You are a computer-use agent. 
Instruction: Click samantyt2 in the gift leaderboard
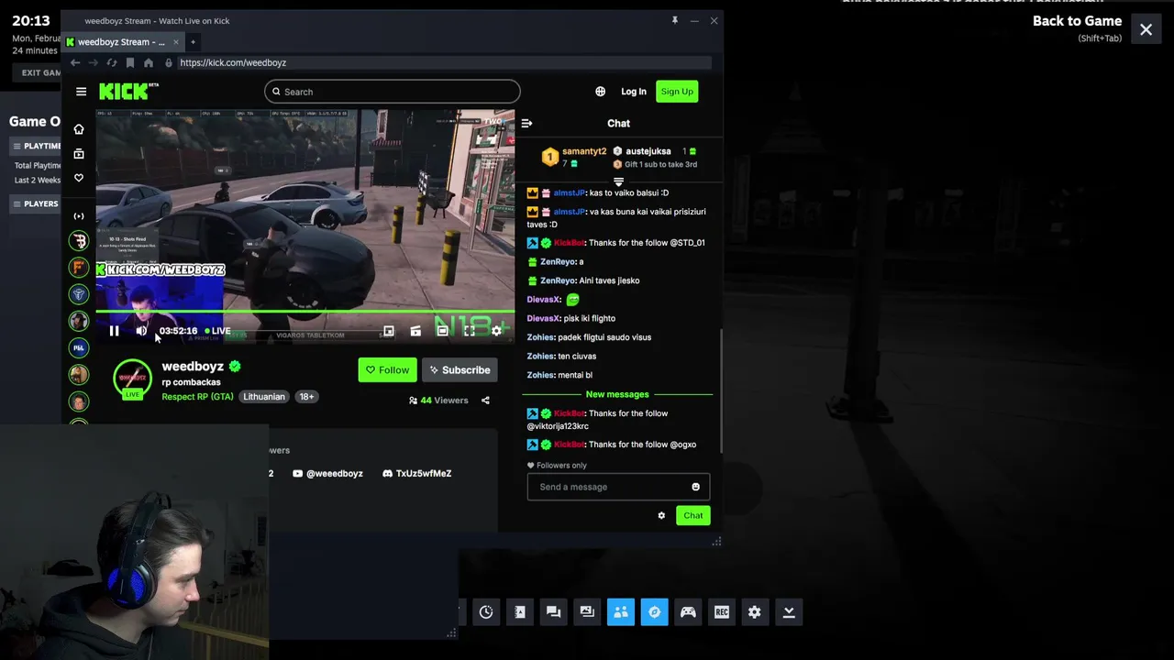(584, 151)
